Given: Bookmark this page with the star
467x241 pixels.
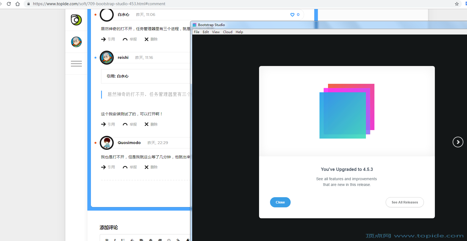Looking at the screenshot, I should [457, 4].
